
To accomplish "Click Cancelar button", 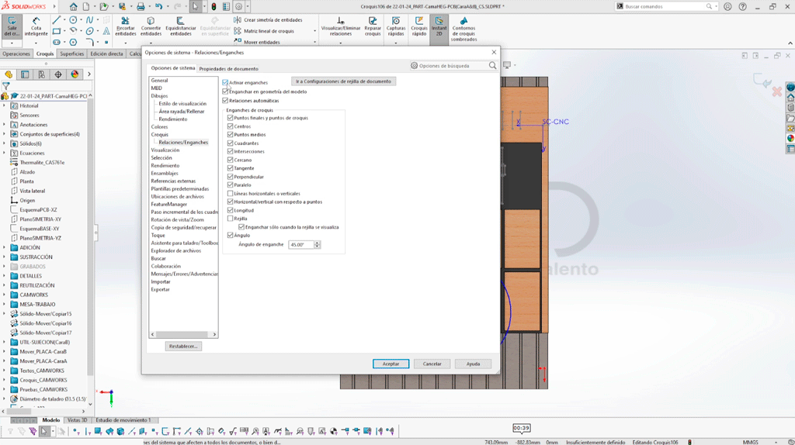I will coord(432,364).
